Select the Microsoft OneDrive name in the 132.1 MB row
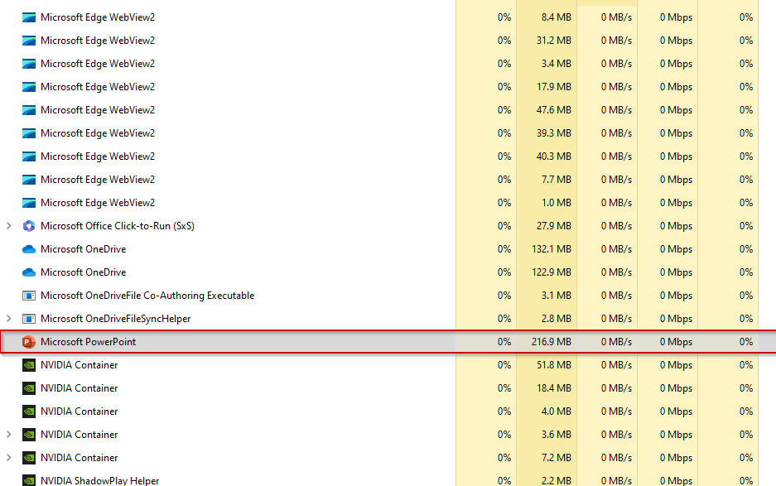776x486 pixels. [x=83, y=249]
